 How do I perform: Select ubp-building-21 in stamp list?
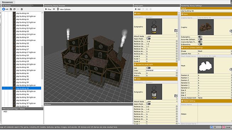pos(22,19)
